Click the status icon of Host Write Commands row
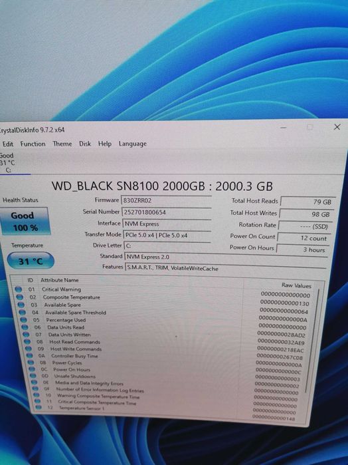This screenshot has width=348, height=465. coord(29,349)
